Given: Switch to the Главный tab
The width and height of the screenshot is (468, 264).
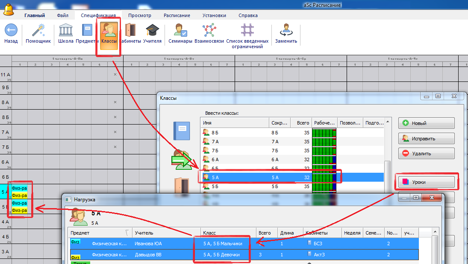Looking at the screenshot, I should pyautogui.click(x=35, y=15).
